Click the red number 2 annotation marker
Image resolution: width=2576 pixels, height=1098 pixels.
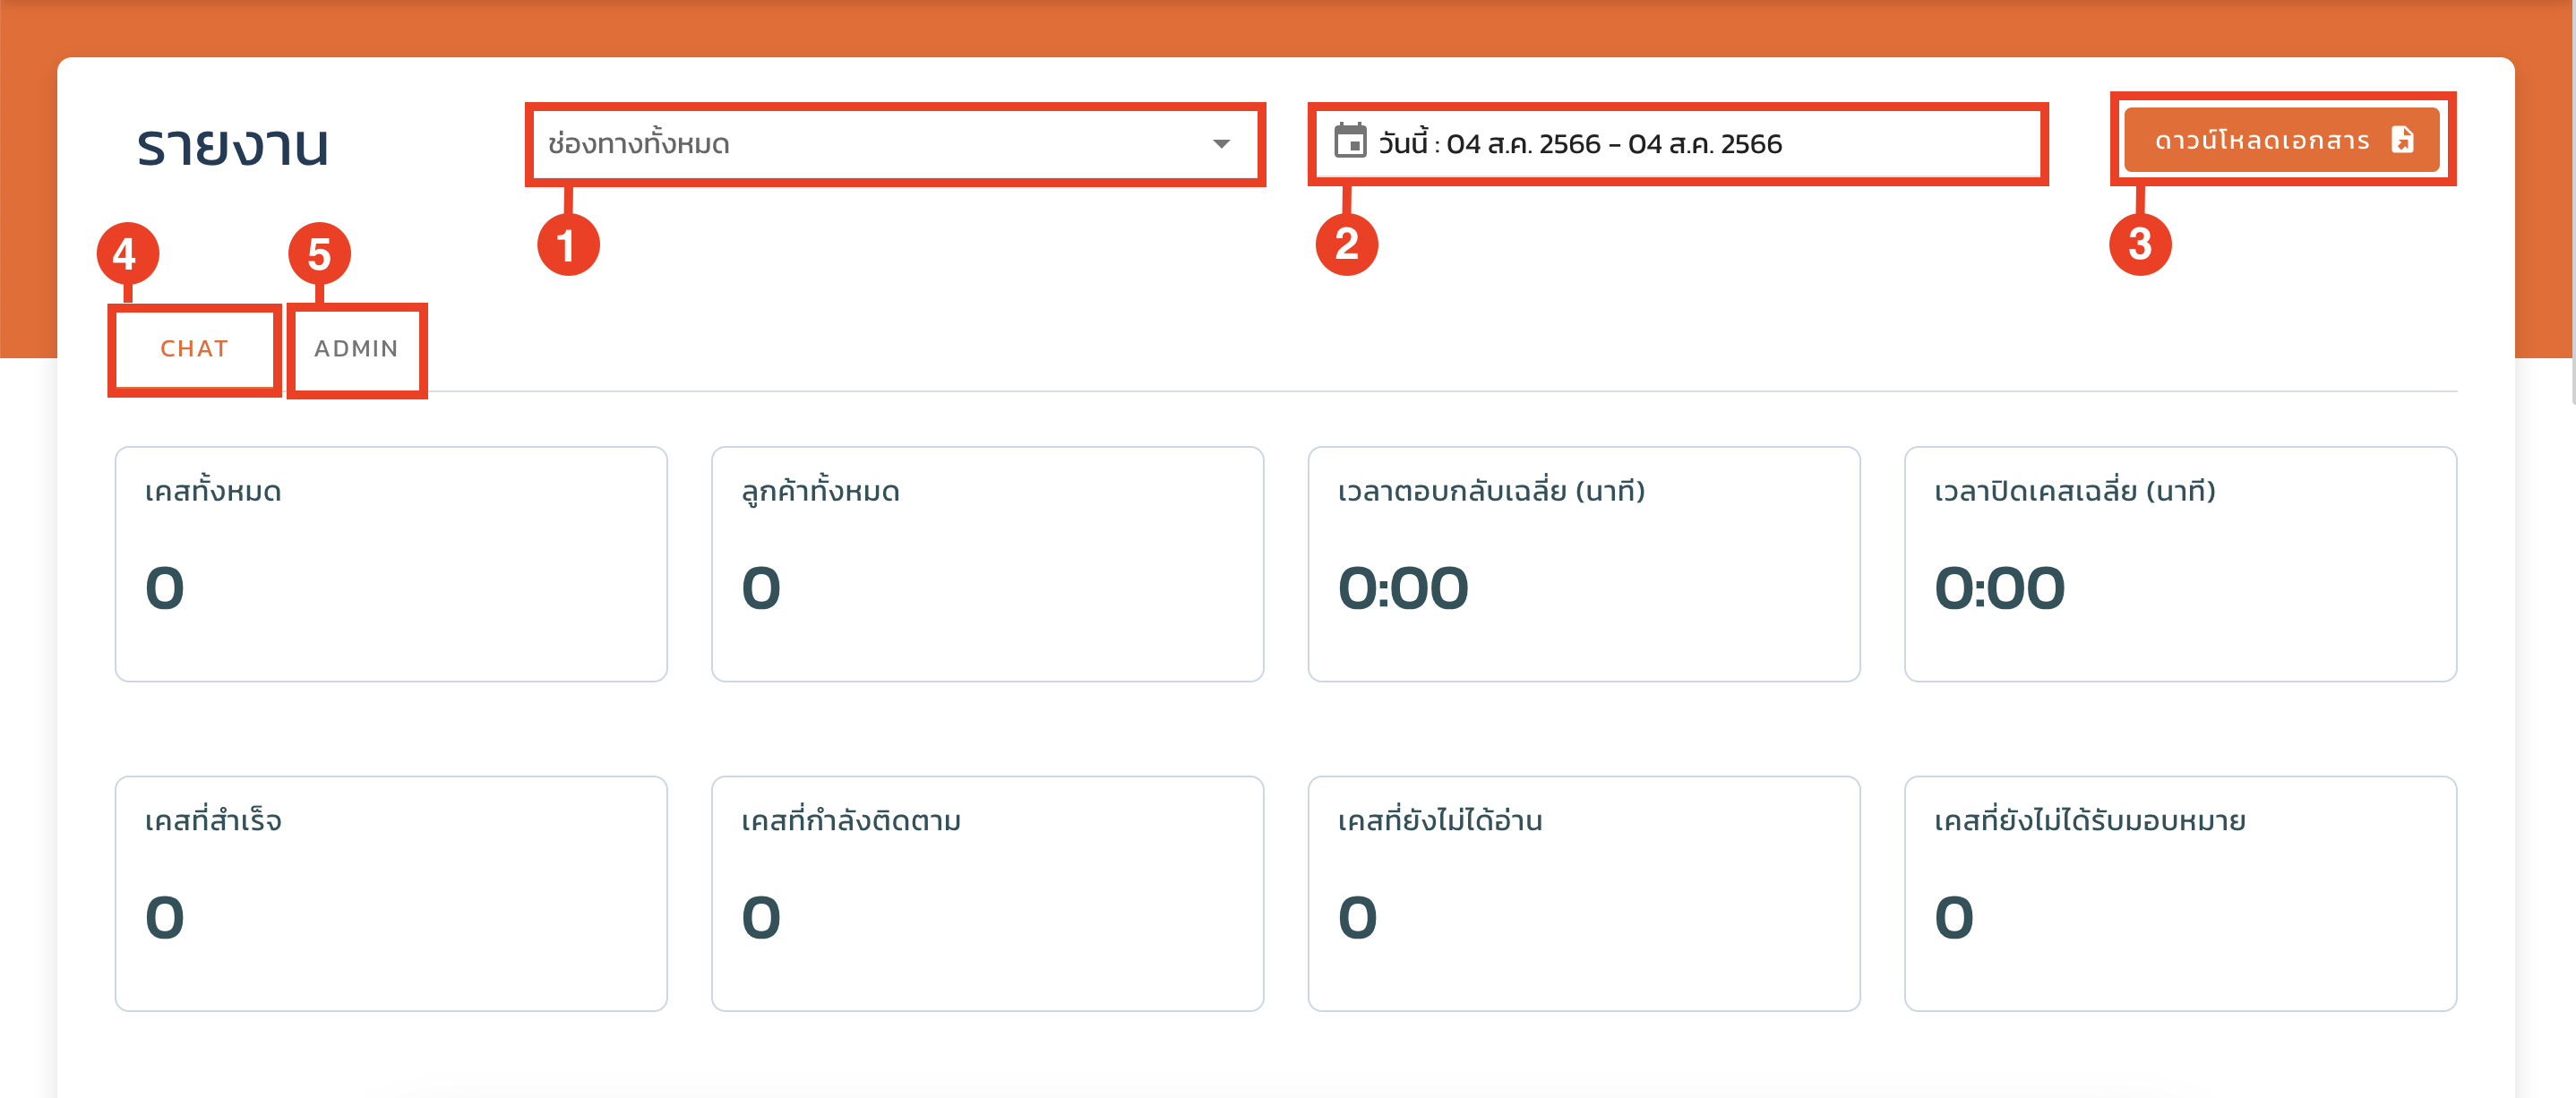click(1346, 245)
